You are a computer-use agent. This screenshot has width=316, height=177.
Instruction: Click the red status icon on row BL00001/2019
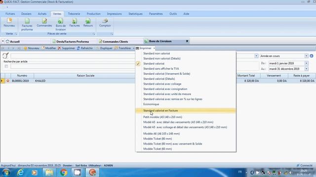tap(8, 81)
